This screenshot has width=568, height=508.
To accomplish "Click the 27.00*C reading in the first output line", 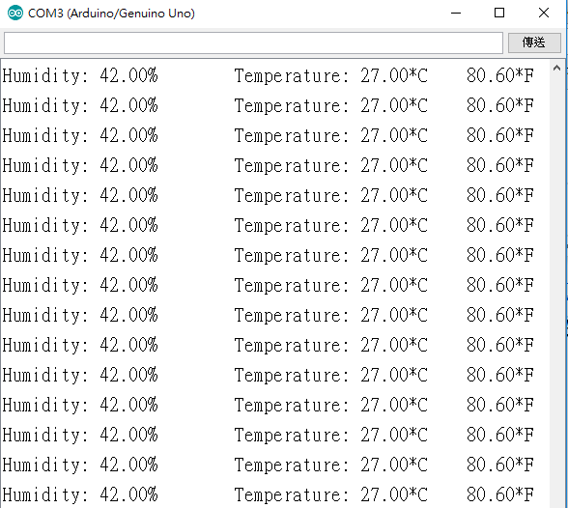I will 394,75.
